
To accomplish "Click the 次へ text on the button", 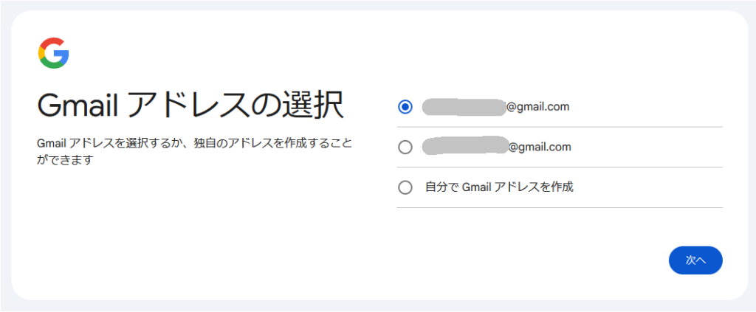I will 695,260.
